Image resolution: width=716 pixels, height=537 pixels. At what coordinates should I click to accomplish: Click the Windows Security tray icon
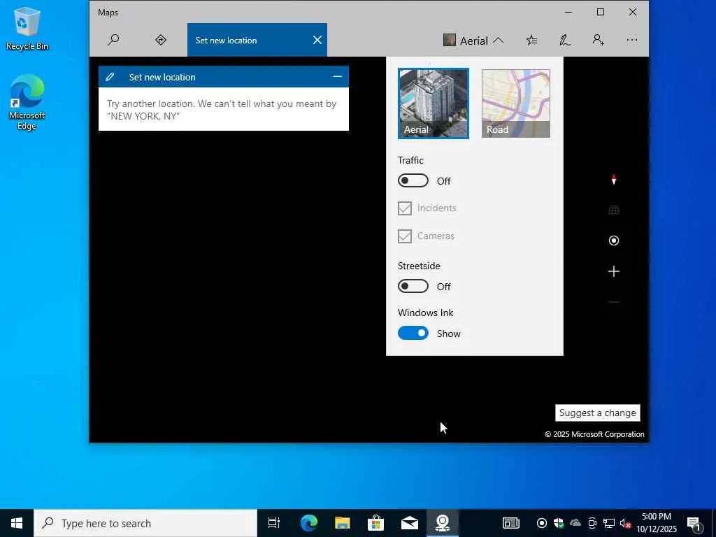(x=559, y=523)
